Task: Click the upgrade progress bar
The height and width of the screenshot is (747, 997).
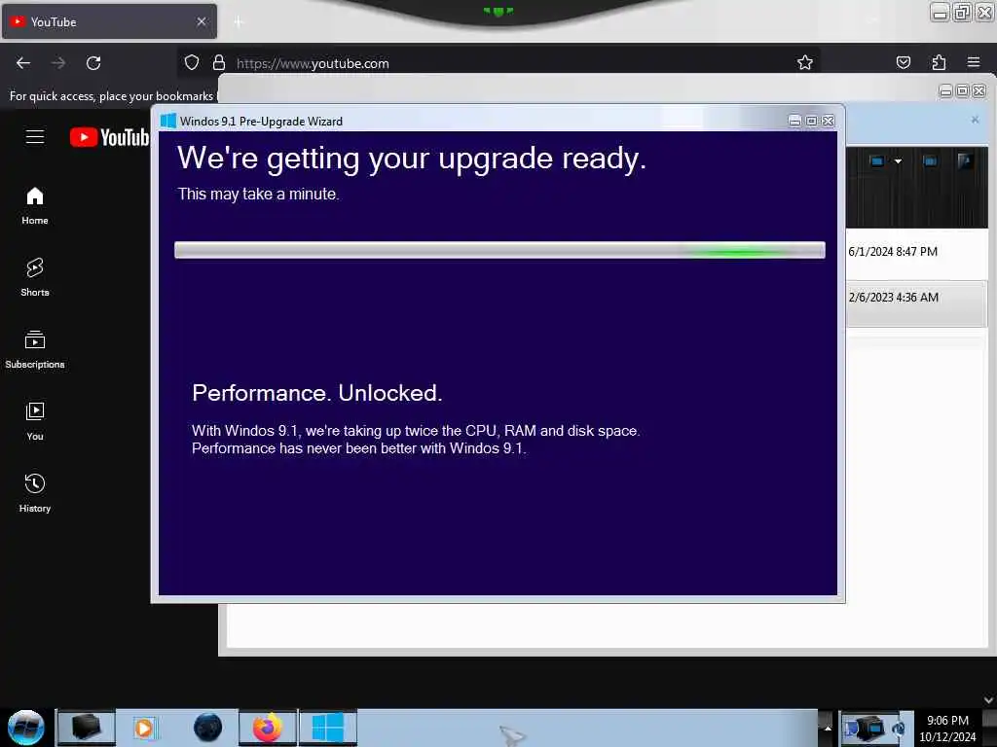Action: (499, 250)
